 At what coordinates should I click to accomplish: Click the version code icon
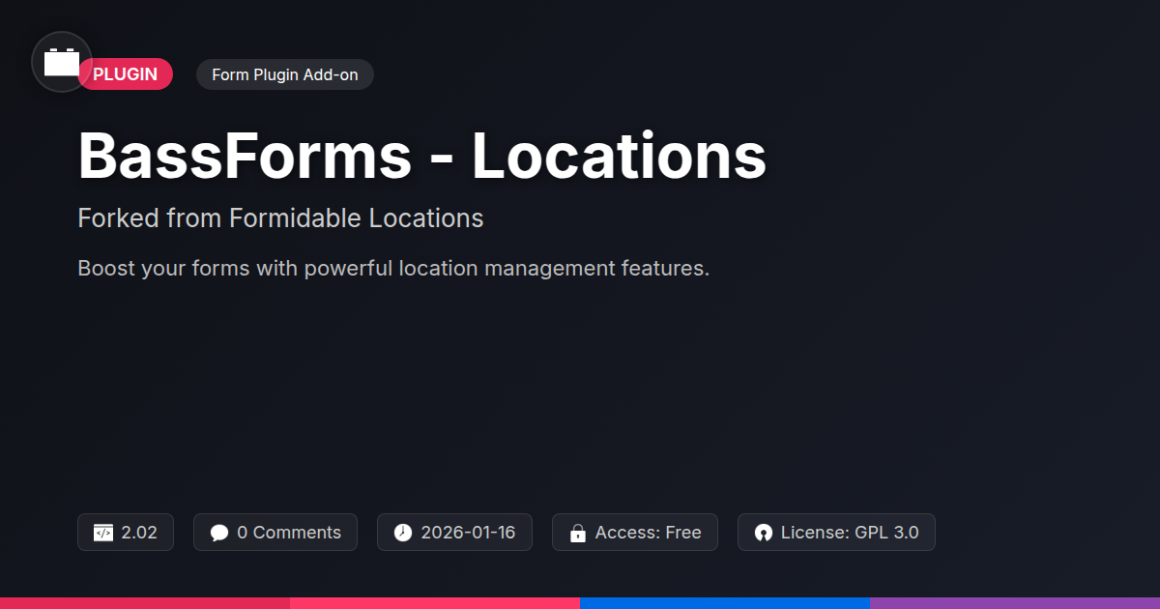pos(103,533)
